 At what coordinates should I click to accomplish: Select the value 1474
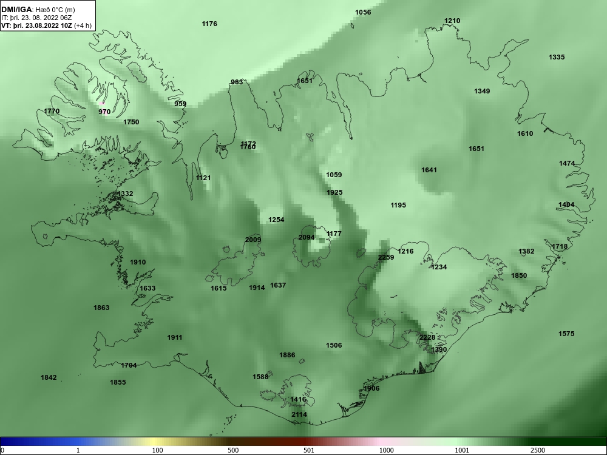pos(567,164)
